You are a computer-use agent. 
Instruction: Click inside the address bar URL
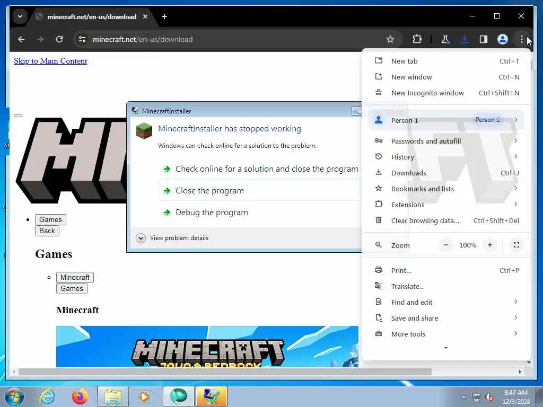click(143, 39)
